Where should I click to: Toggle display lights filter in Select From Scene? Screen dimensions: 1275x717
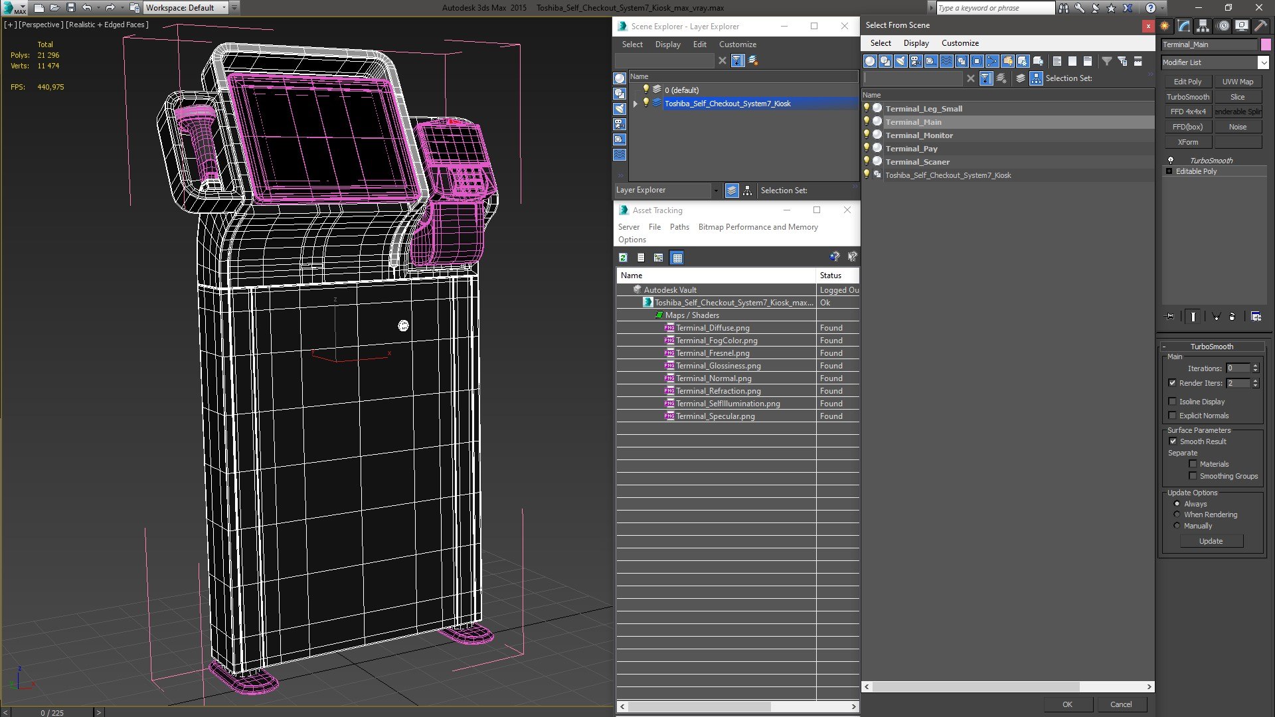[900, 61]
